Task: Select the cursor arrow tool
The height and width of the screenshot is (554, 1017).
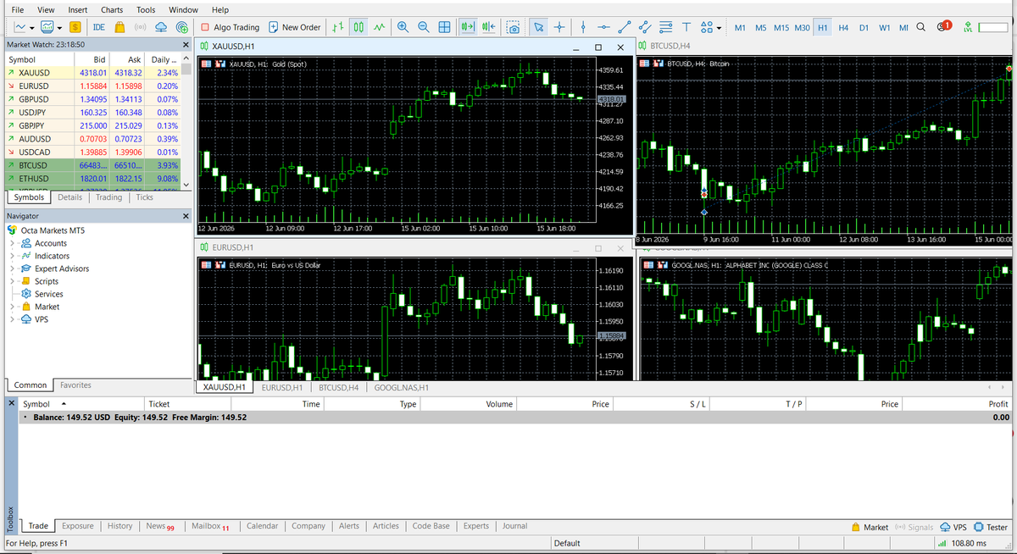Action: click(538, 27)
